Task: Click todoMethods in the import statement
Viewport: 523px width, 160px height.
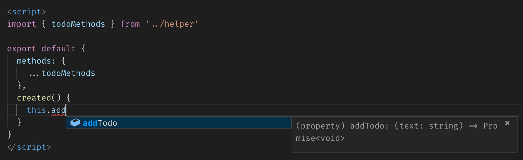Action: click(78, 24)
